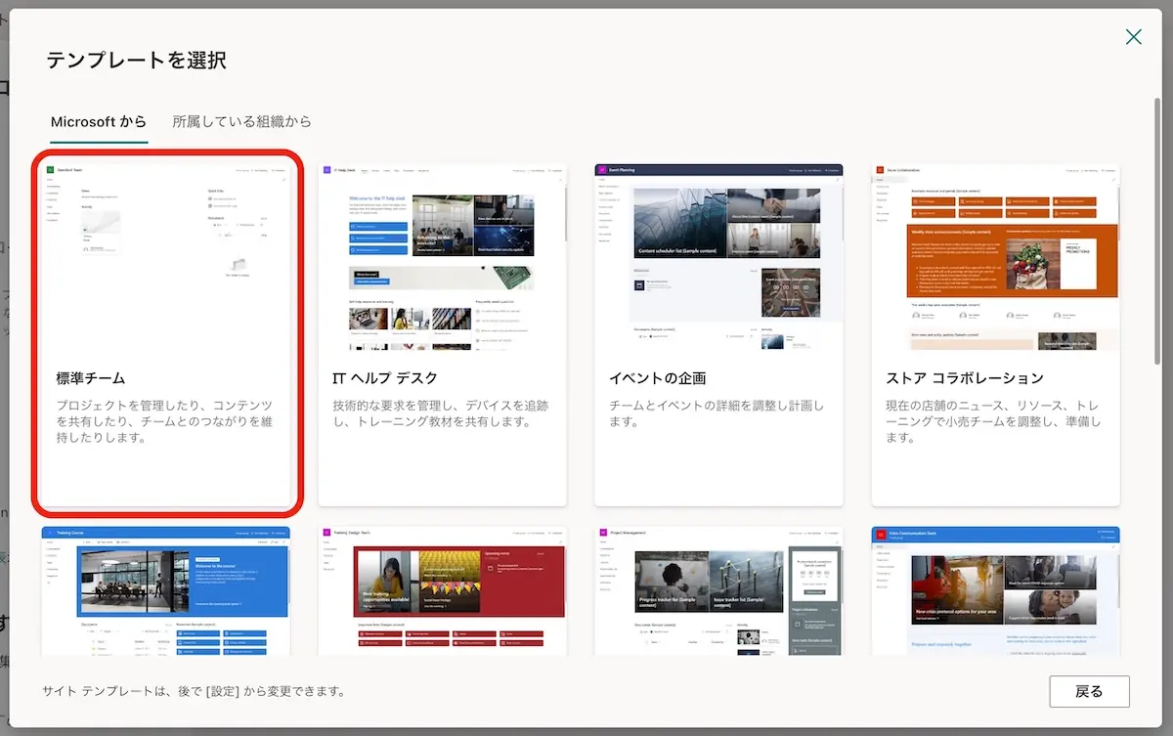The image size is (1173, 736).
Task: Close the template selection dialog
Action: pos(1133,37)
